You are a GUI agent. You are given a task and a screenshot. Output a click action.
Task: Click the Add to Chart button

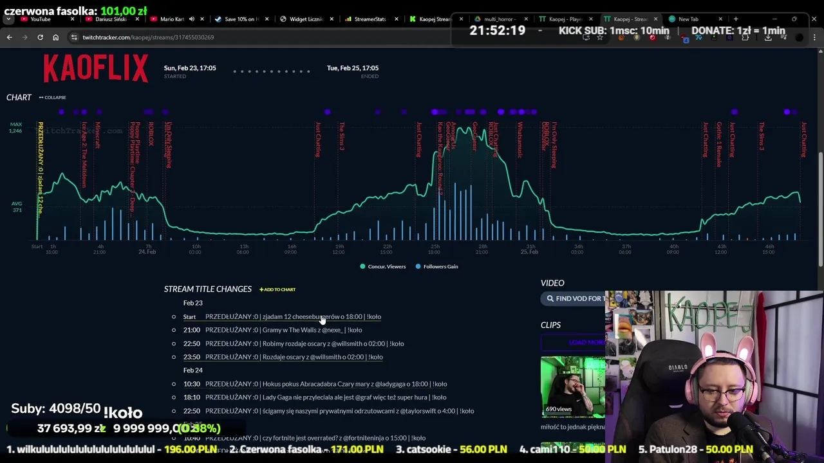(x=277, y=289)
